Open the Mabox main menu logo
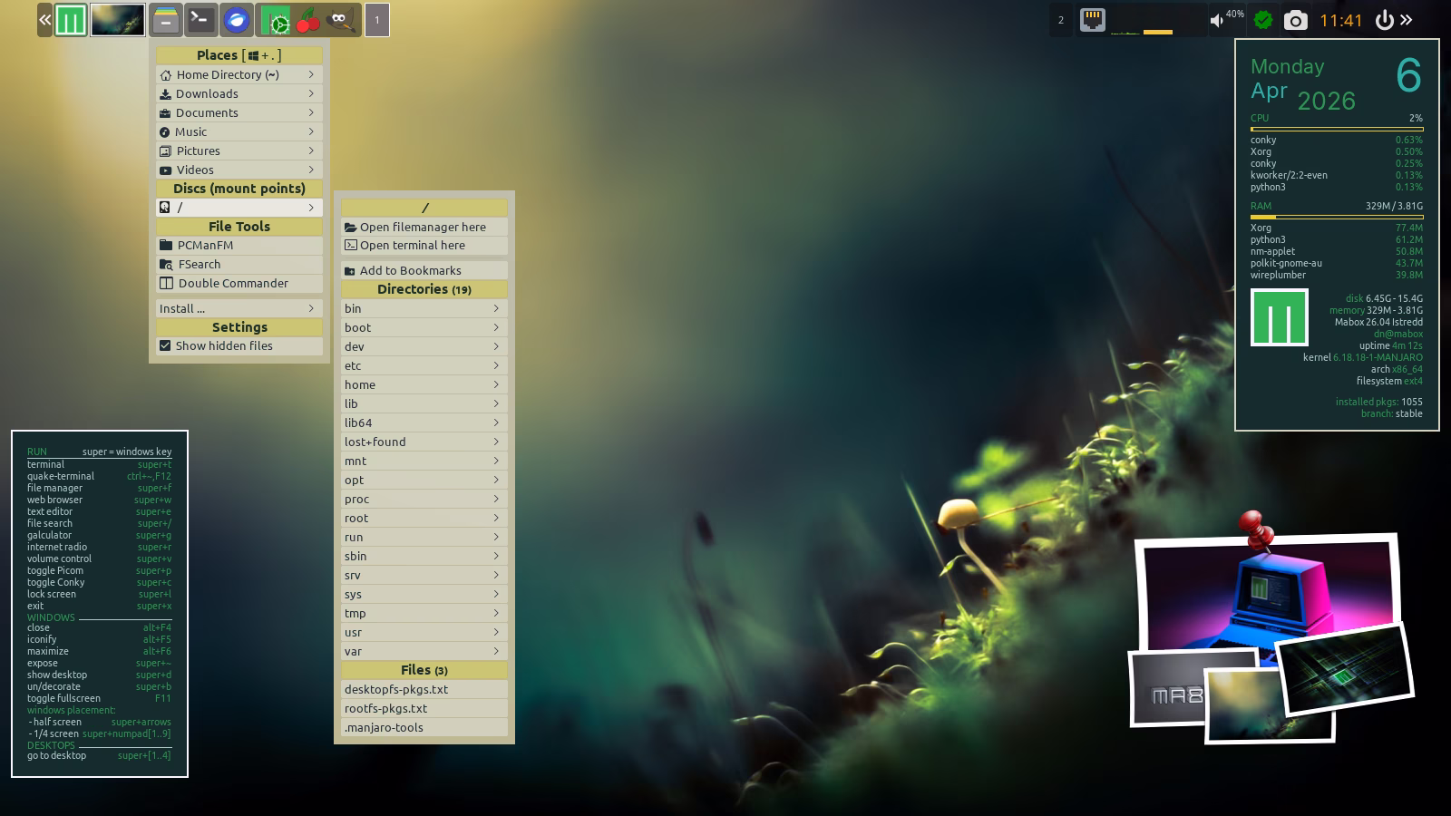 pyautogui.click(x=71, y=20)
